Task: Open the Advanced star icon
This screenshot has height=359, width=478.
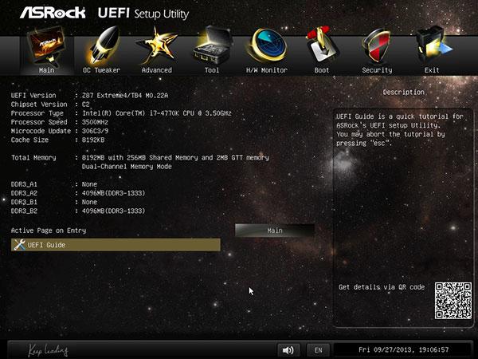Action: (x=157, y=45)
